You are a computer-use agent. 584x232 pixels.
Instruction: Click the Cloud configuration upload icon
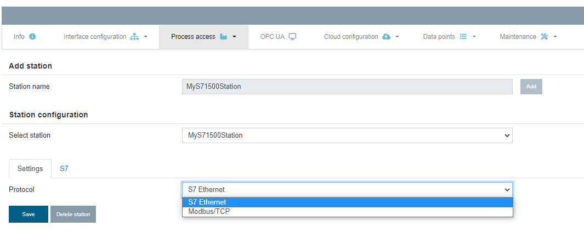[387, 37]
